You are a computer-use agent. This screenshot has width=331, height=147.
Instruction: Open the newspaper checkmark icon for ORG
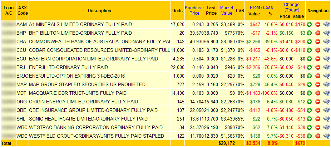click(x=326, y=102)
